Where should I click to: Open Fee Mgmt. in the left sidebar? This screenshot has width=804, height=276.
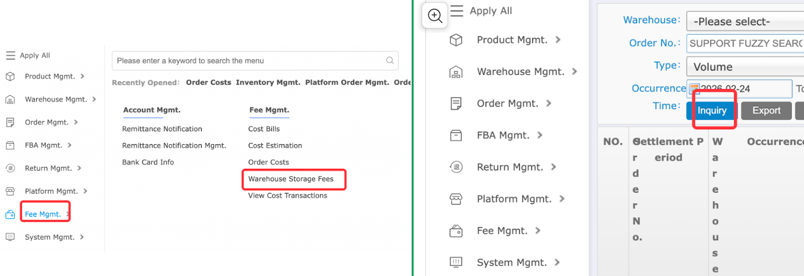coord(43,214)
